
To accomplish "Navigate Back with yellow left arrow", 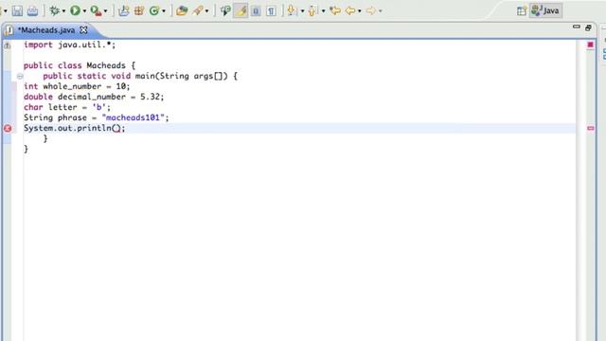I will coord(350,10).
